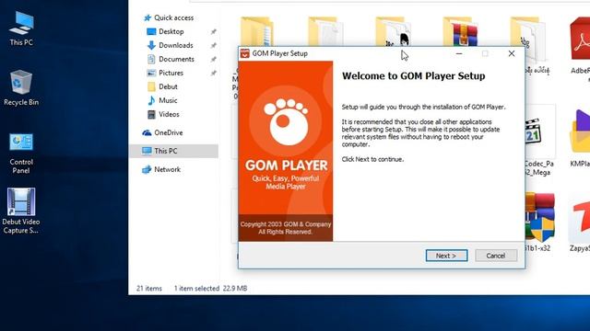This screenshot has height=331, width=590.
Task: Minimize the GOM Player Setup window
Action: coord(459,53)
